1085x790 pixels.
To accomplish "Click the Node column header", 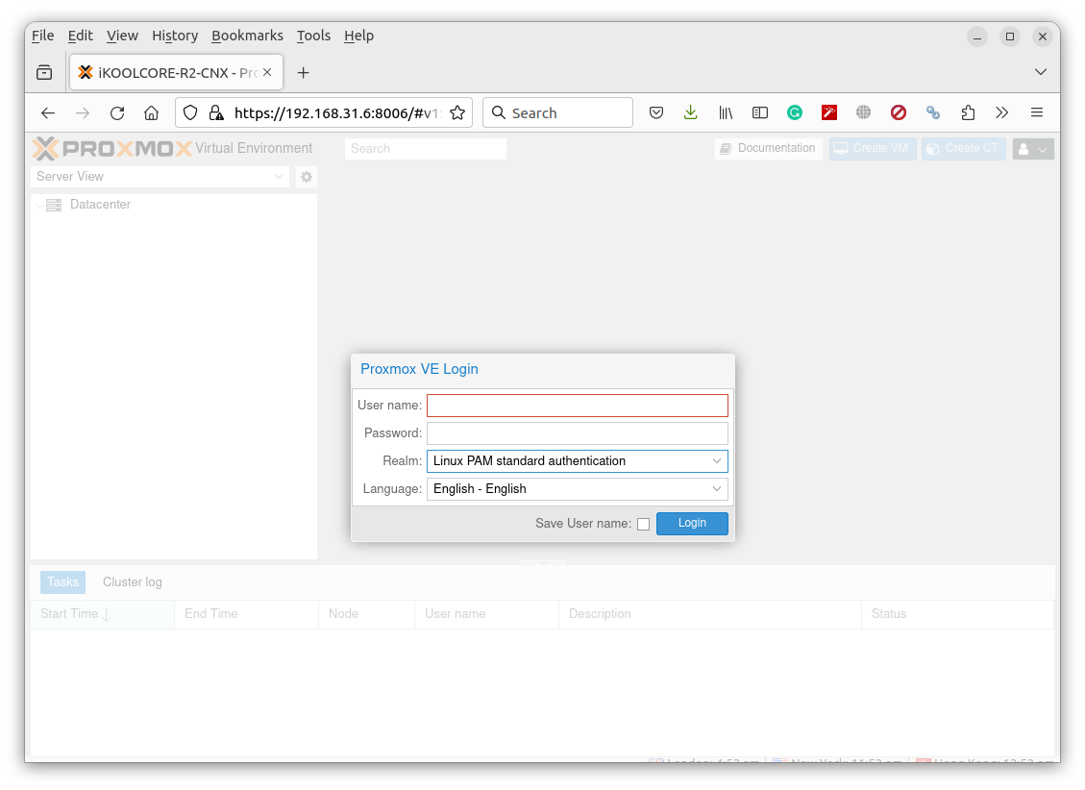I will pos(367,614).
